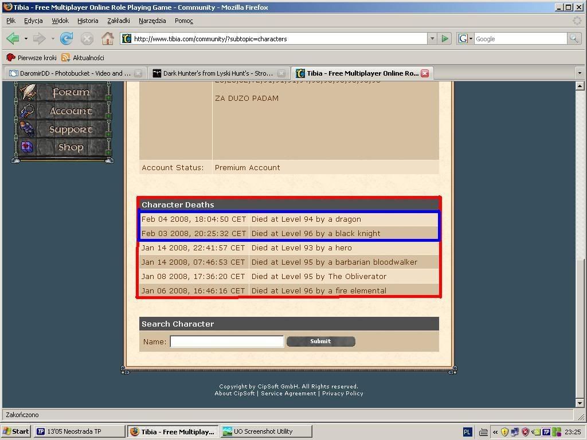Click the Forum quill icon
Image resolution: width=587 pixels, height=440 pixels.
(x=28, y=92)
